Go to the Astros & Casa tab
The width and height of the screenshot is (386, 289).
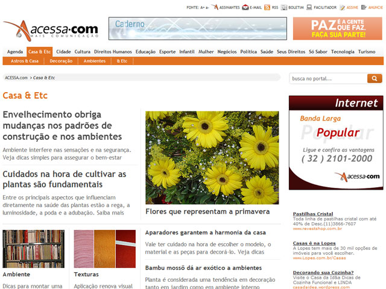tap(25, 61)
